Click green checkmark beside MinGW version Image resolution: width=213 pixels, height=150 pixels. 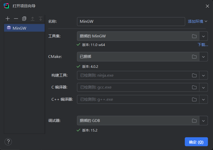point(78,45)
